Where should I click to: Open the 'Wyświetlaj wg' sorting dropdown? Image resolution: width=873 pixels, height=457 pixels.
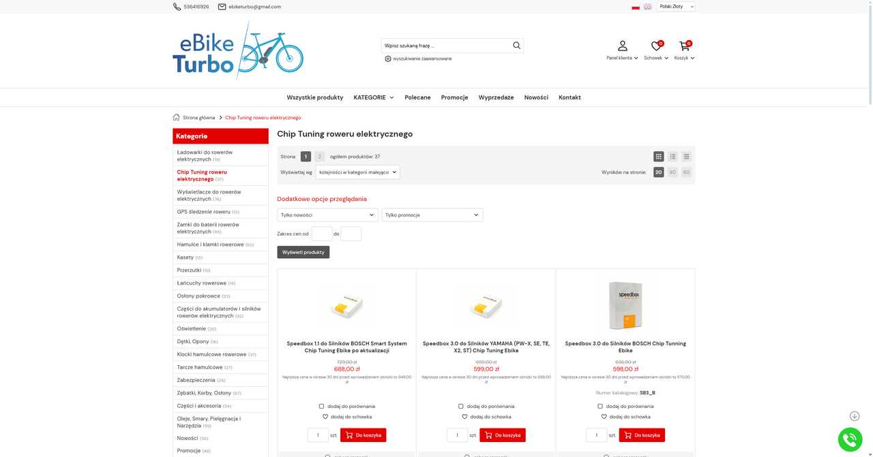click(357, 172)
